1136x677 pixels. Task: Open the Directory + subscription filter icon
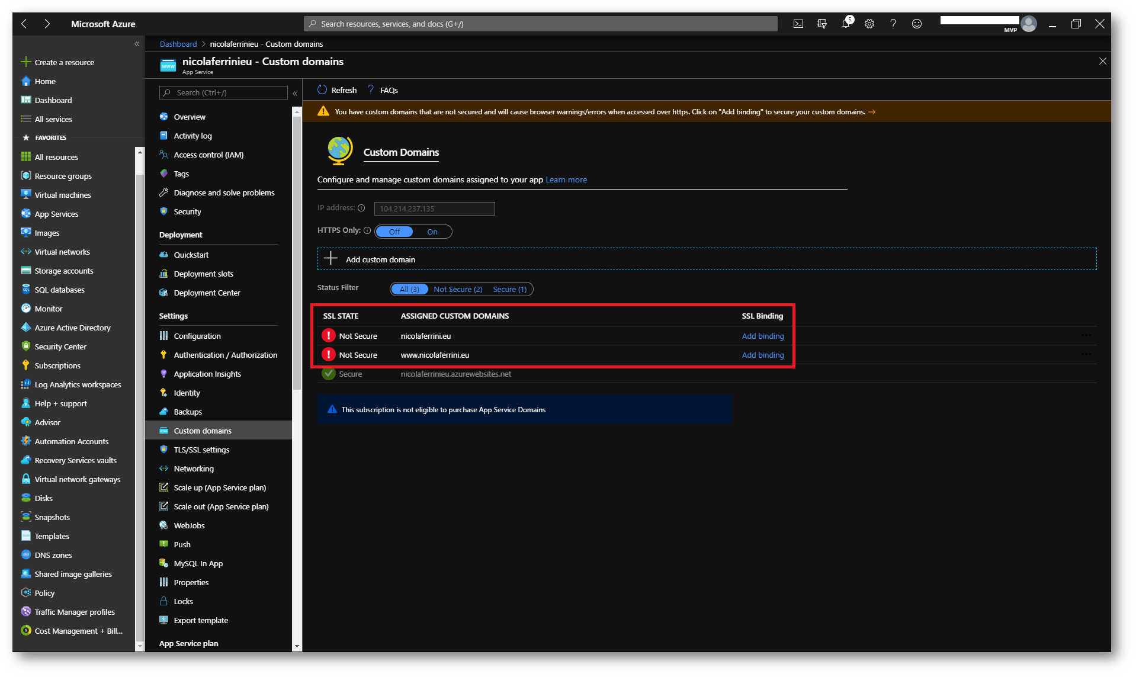tap(822, 24)
